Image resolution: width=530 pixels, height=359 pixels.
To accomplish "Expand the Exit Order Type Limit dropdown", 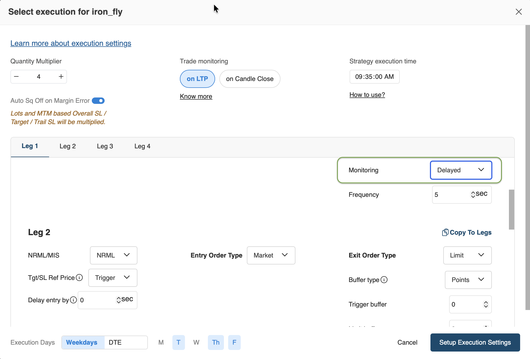I will point(467,255).
